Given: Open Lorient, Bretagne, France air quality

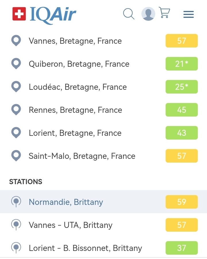Looking at the screenshot, I should click(x=75, y=133).
